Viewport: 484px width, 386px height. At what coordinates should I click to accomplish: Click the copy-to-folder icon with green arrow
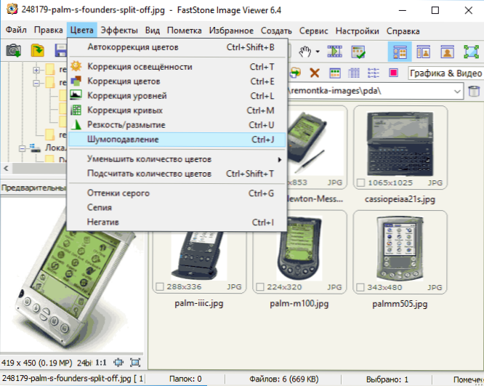(295, 73)
